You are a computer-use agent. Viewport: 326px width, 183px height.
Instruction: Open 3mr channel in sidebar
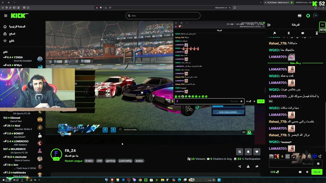pyautogui.click(x=23, y=166)
